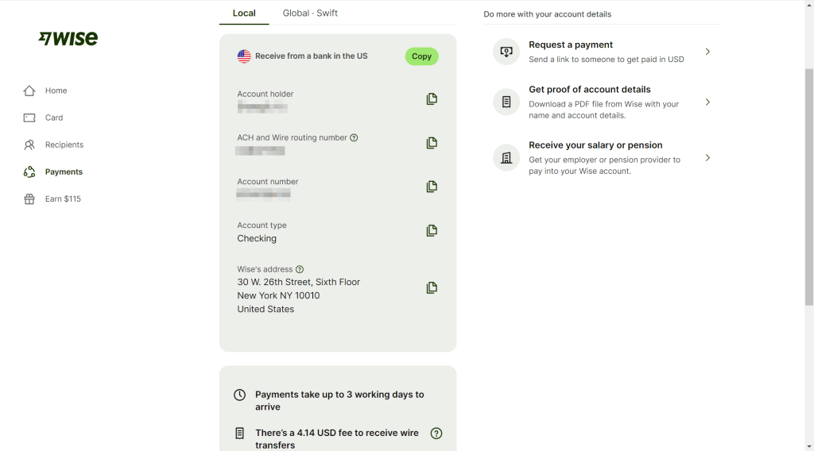Image resolution: width=814 pixels, height=451 pixels.
Task: Click the vertical page scrollbar
Action: tap(808, 187)
